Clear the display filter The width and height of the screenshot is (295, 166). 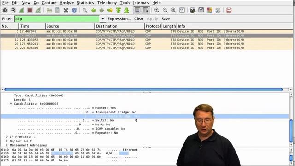[139, 19]
